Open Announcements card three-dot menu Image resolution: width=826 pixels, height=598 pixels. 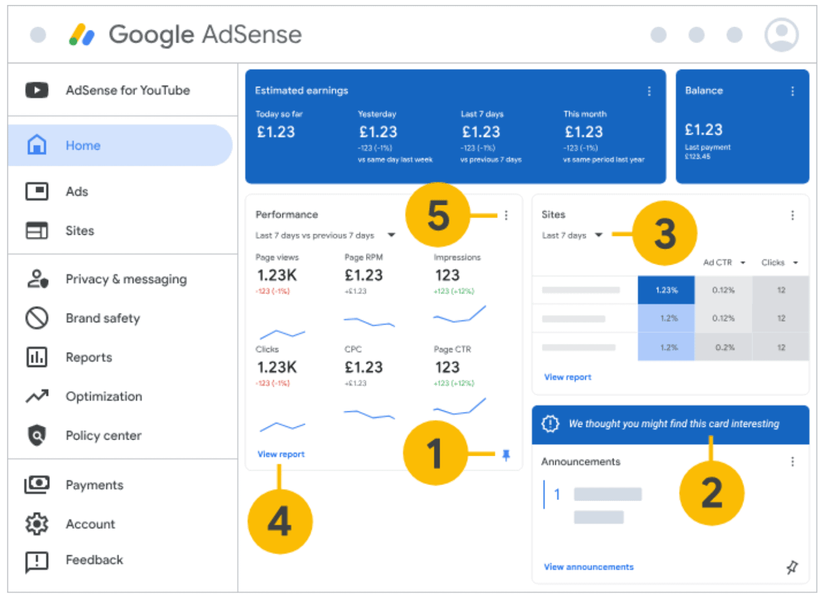[792, 461]
